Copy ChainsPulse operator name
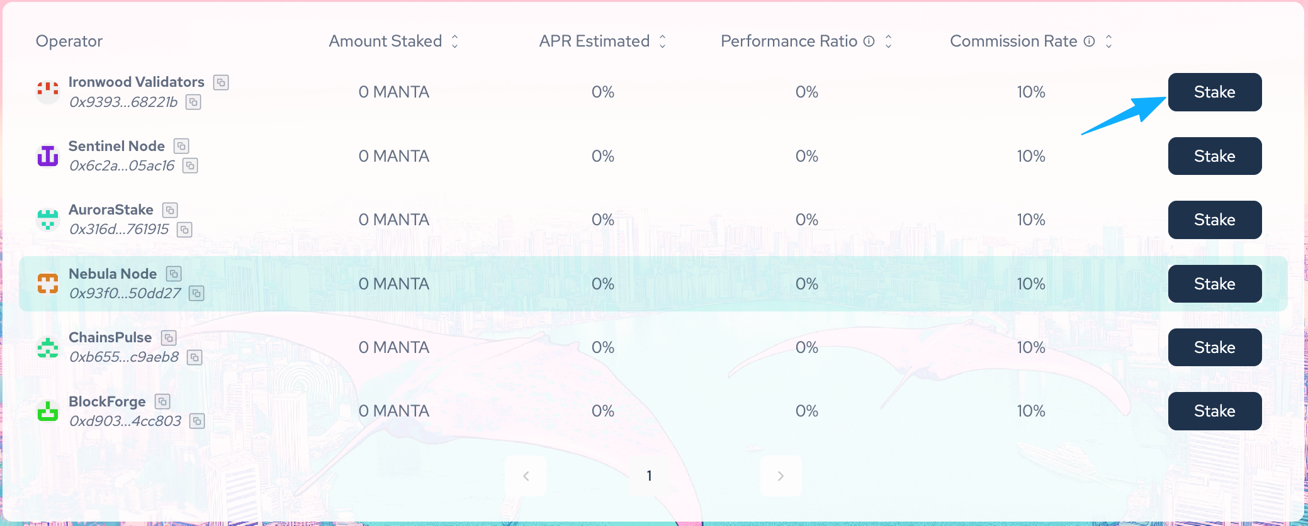Screen dimensions: 1308x526 169,338
